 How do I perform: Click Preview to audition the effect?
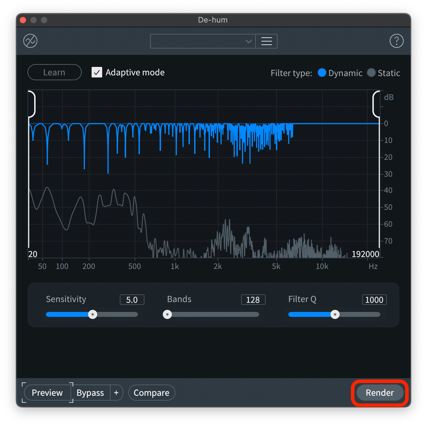(x=47, y=393)
